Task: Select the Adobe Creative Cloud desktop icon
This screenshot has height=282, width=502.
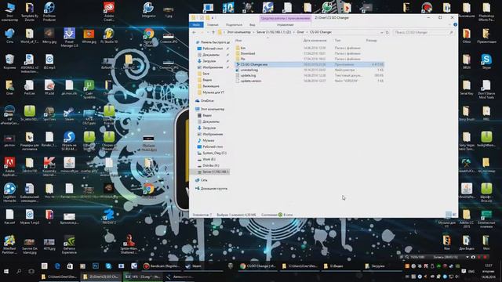Action: coord(109,12)
